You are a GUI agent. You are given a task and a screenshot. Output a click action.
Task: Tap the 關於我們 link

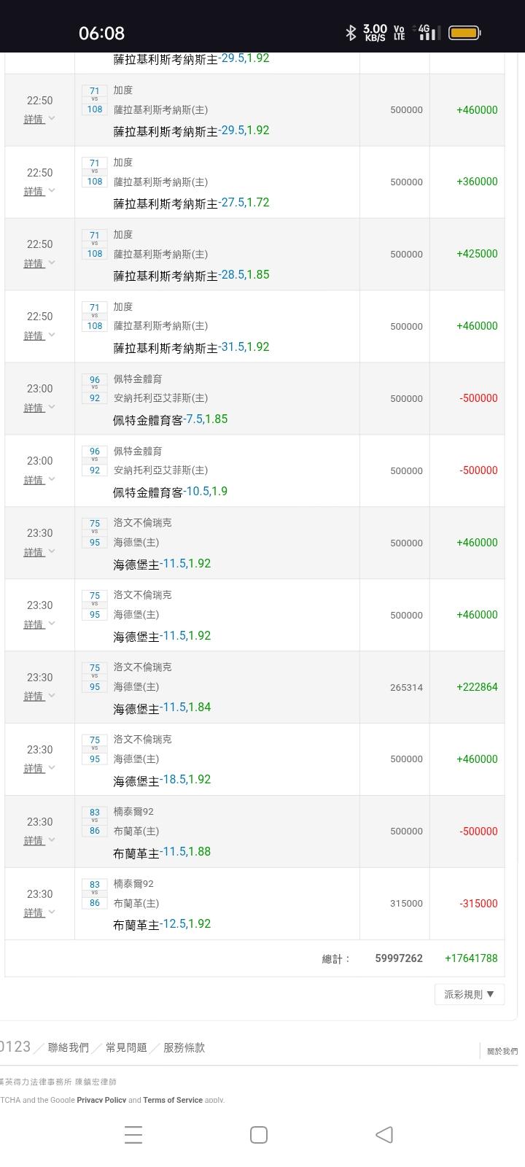click(x=502, y=1051)
